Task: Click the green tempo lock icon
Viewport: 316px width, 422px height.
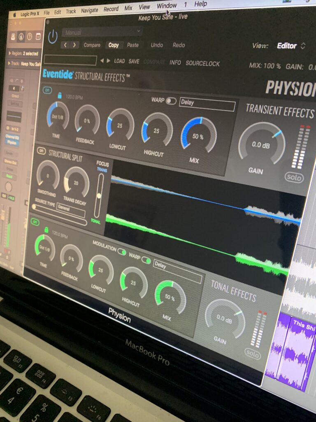Action: (x=46, y=230)
